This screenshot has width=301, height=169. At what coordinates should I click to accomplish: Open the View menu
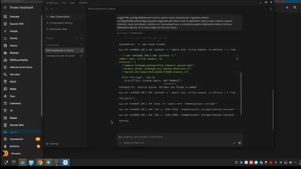tap(72, 3)
